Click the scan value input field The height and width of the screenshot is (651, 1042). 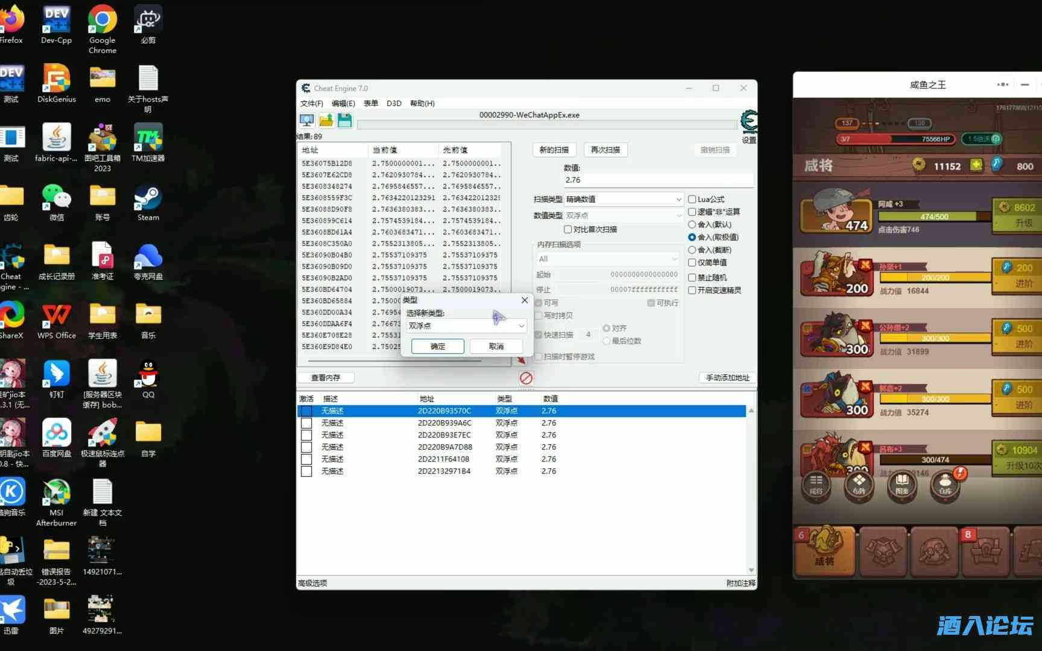click(657, 180)
